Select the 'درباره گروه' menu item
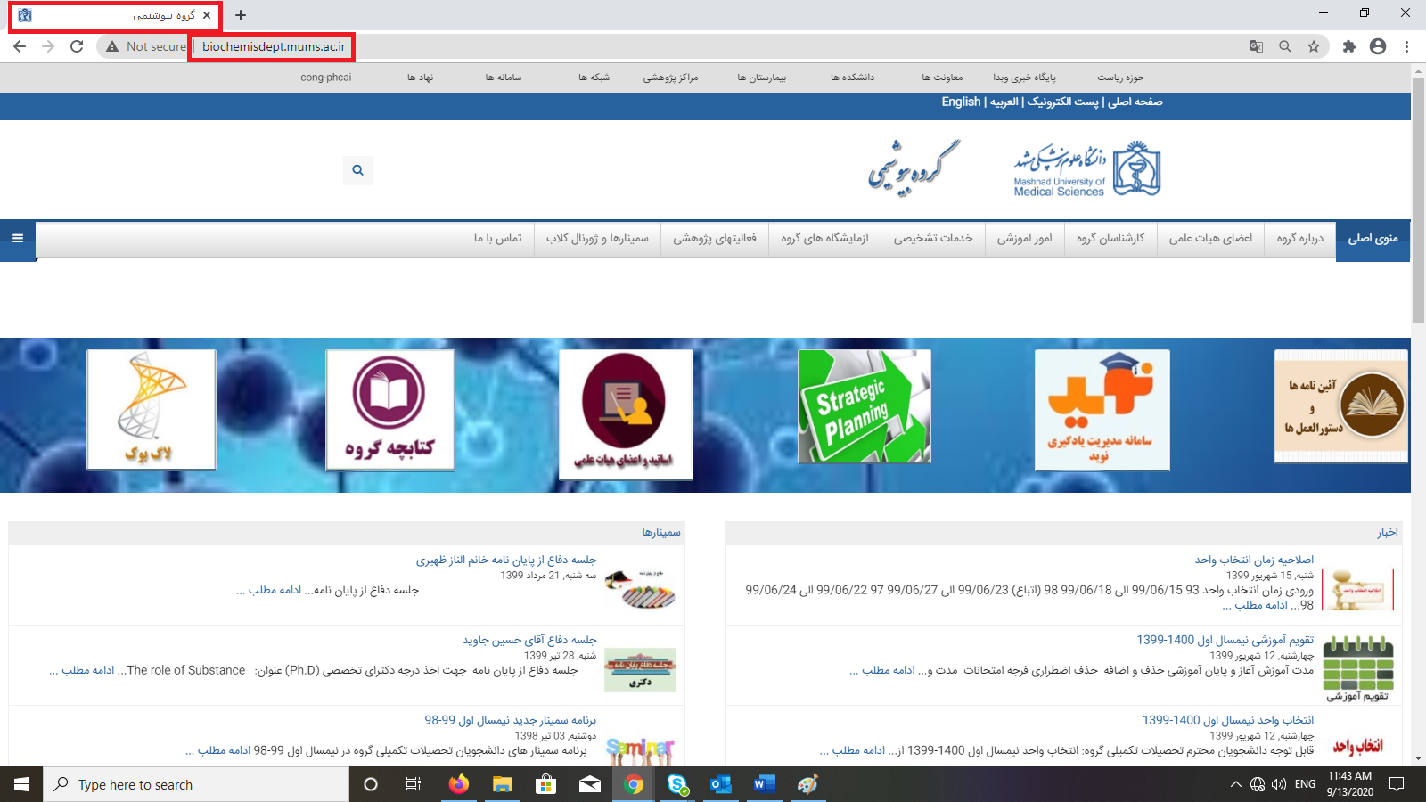This screenshot has height=802, width=1426. (1299, 238)
